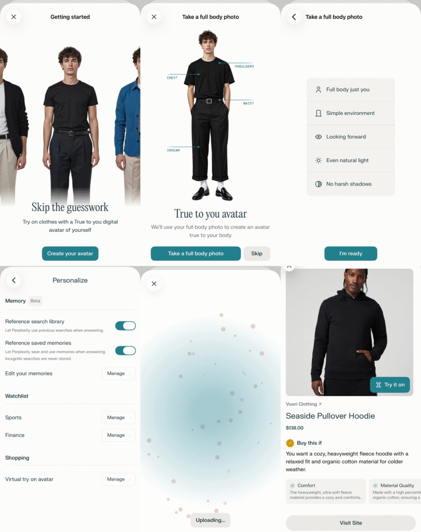Open Manage for Virtual try on avatar
Viewport: 421px width, 532px height.
119,480
